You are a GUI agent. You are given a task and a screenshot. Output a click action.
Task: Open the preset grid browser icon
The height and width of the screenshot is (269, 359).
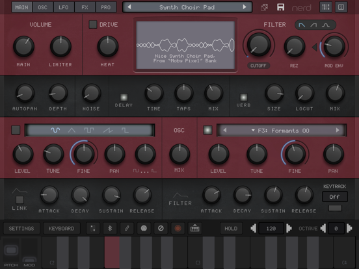(326, 7)
